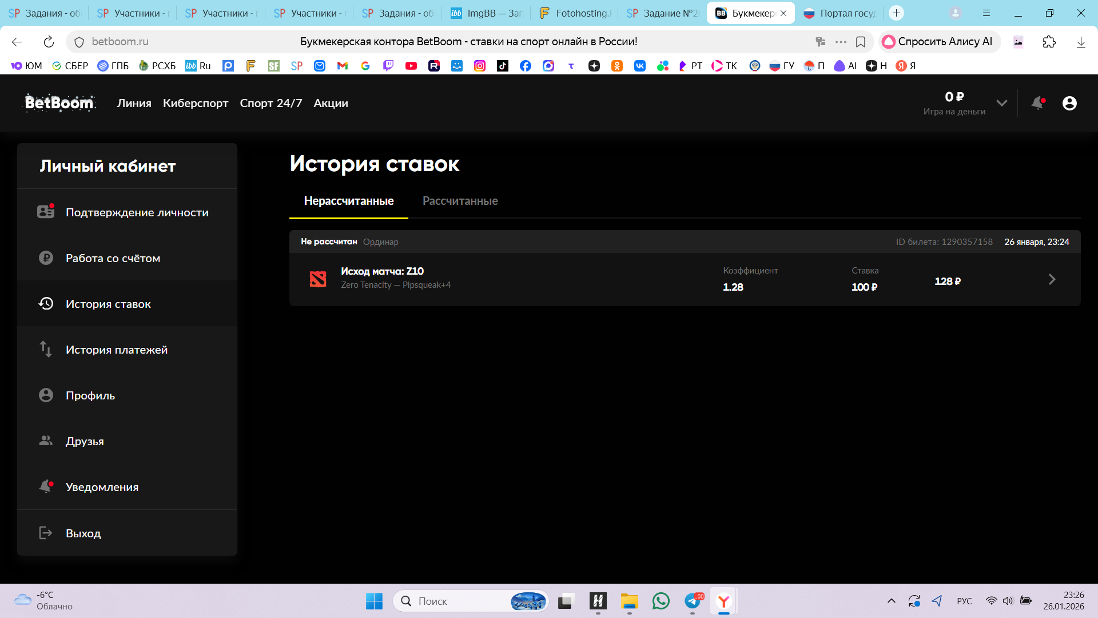Show hidden system tray icons

point(891,601)
